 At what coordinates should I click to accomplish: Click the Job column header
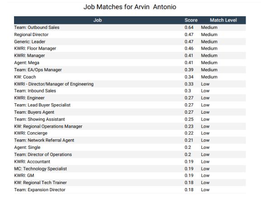coord(98,20)
